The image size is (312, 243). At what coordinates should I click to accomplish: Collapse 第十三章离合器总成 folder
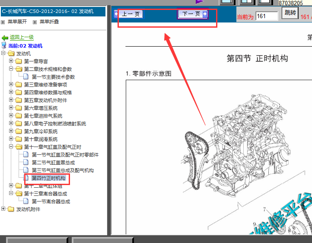point(11,193)
